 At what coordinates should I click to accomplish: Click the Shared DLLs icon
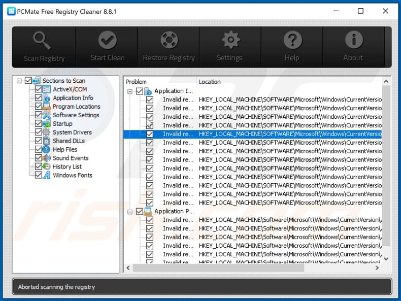[x=47, y=141]
